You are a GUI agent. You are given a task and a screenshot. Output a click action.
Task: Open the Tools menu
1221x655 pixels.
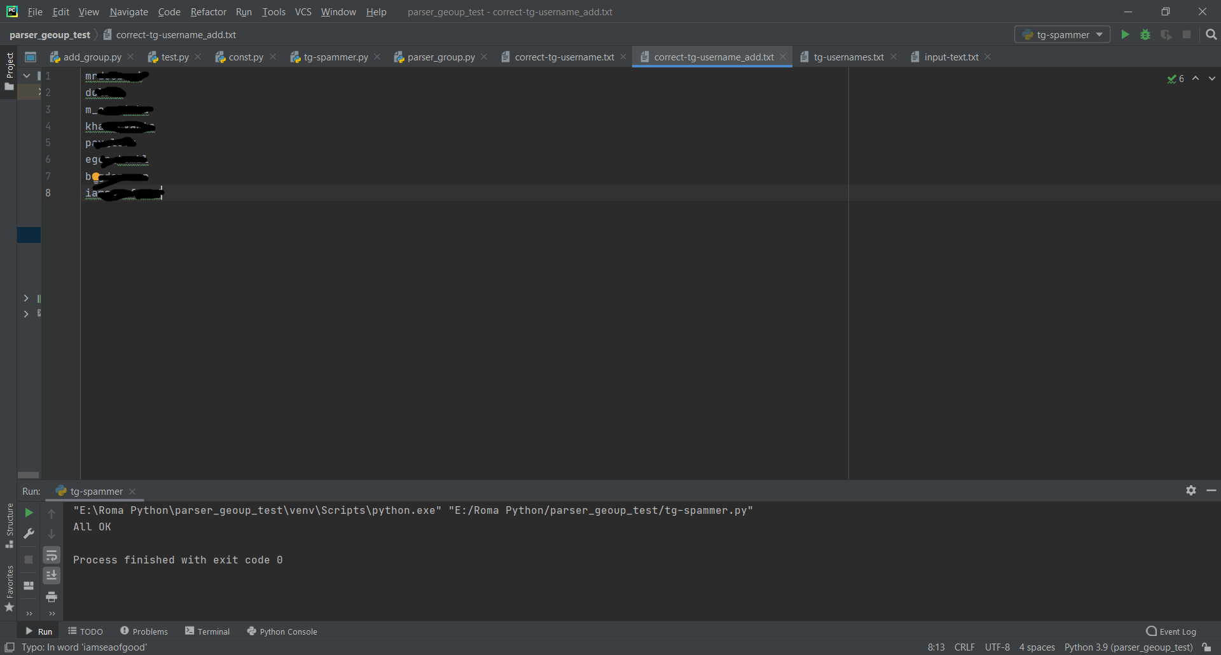click(273, 11)
